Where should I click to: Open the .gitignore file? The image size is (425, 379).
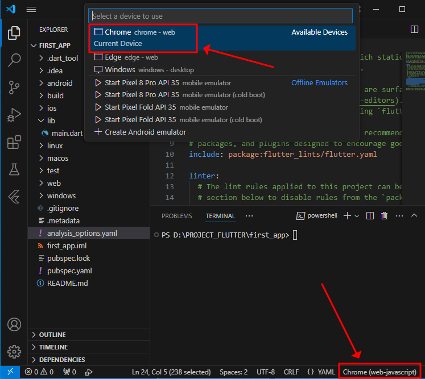[x=89, y=208]
